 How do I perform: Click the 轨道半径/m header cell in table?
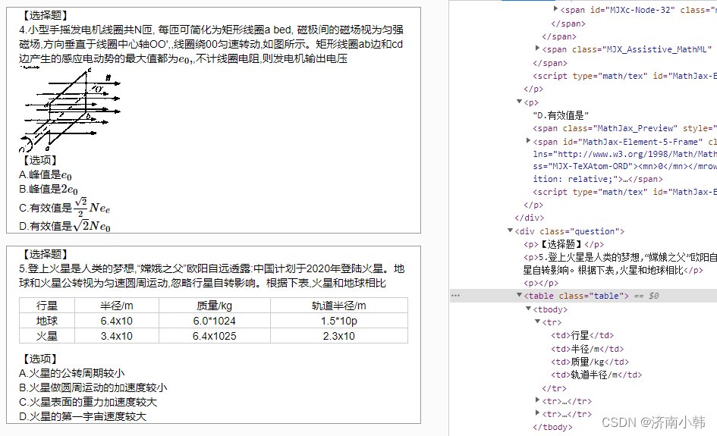pos(339,306)
